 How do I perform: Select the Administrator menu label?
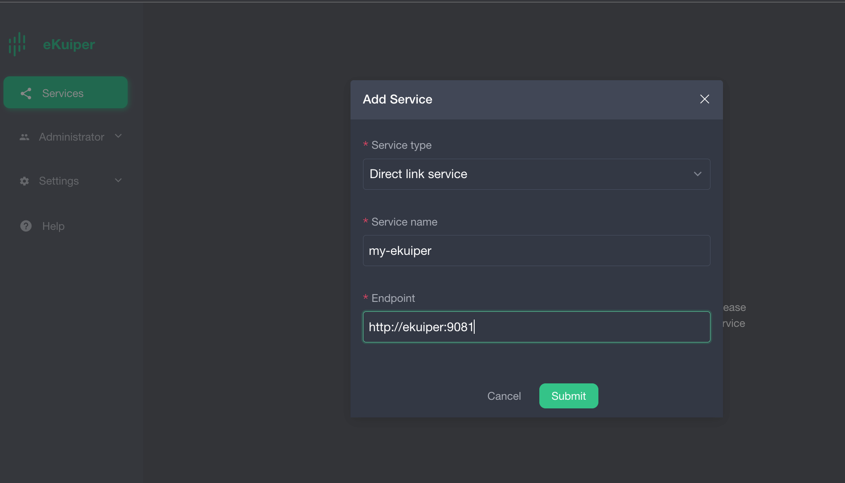(72, 137)
